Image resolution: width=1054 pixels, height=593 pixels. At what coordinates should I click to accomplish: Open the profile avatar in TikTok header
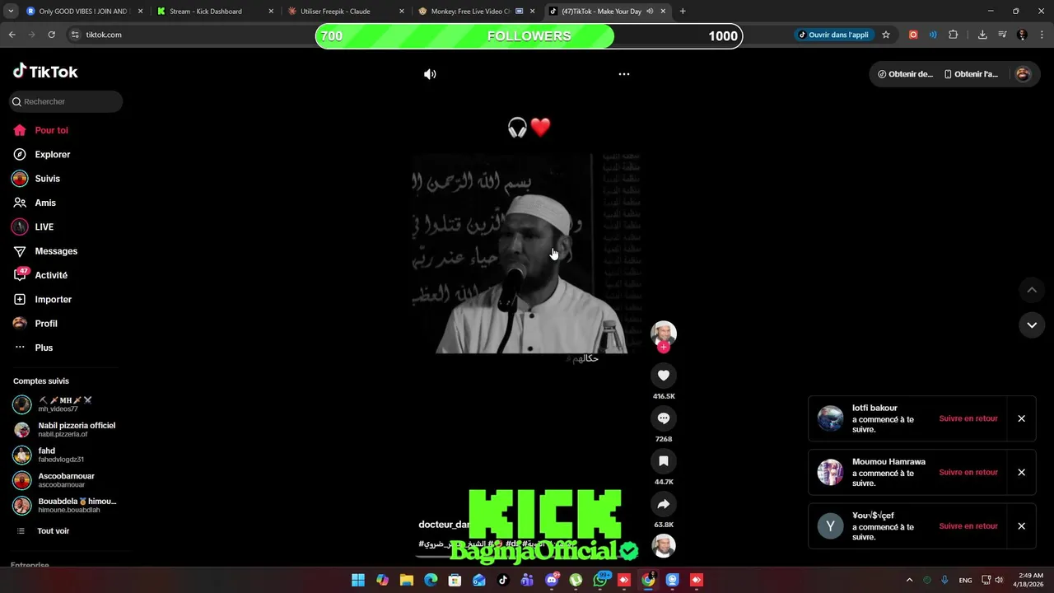1023,74
